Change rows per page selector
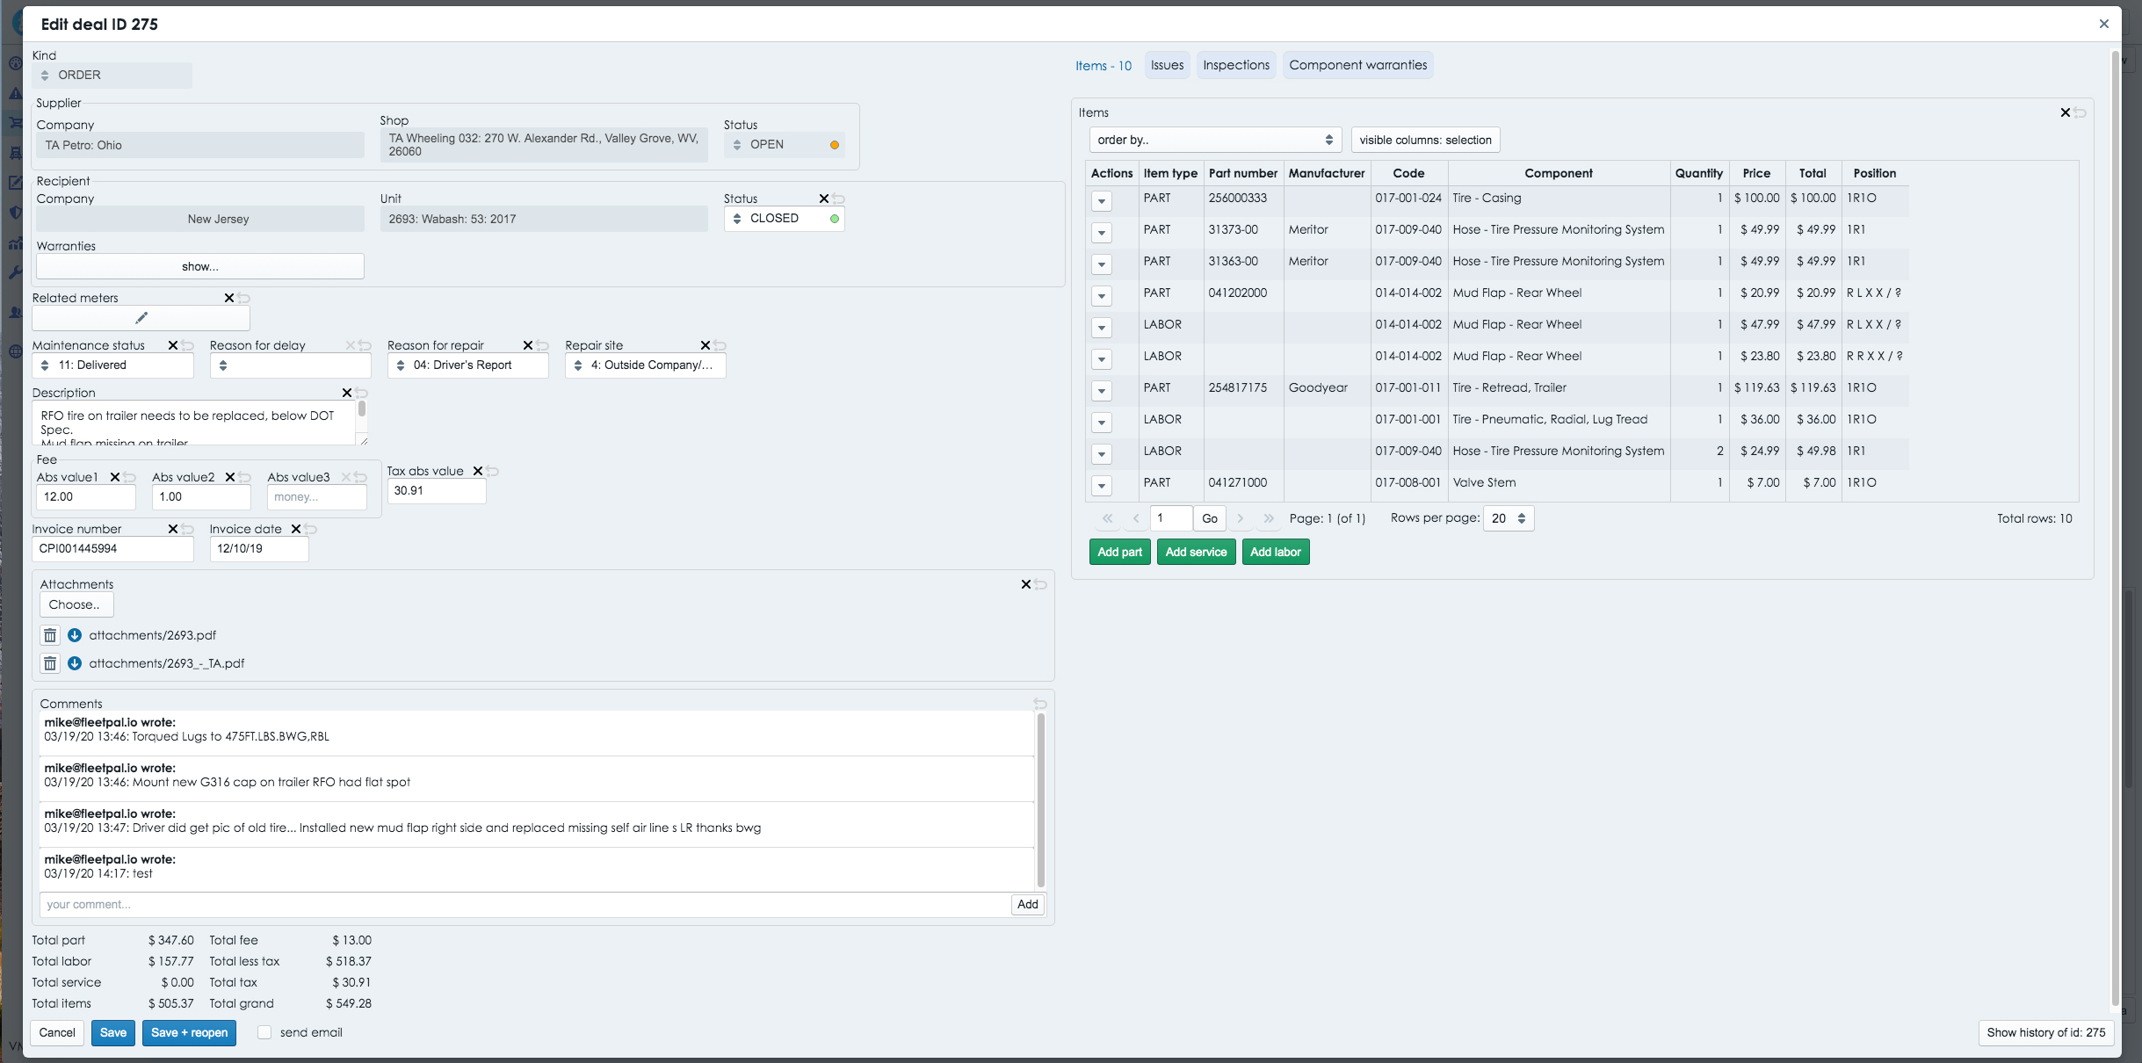Image resolution: width=2142 pixels, height=1063 pixels. 1508,518
